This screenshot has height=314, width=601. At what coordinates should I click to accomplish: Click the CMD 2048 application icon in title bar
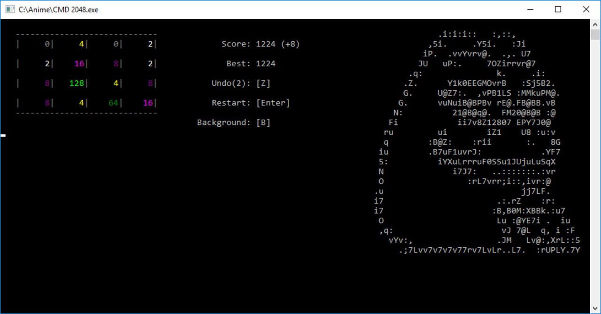pyautogui.click(x=11, y=9)
